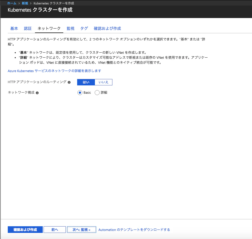Click the HTTP アプリケーションのルーティング label
Viewport: 252px width, 239px height.
tap(37, 82)
